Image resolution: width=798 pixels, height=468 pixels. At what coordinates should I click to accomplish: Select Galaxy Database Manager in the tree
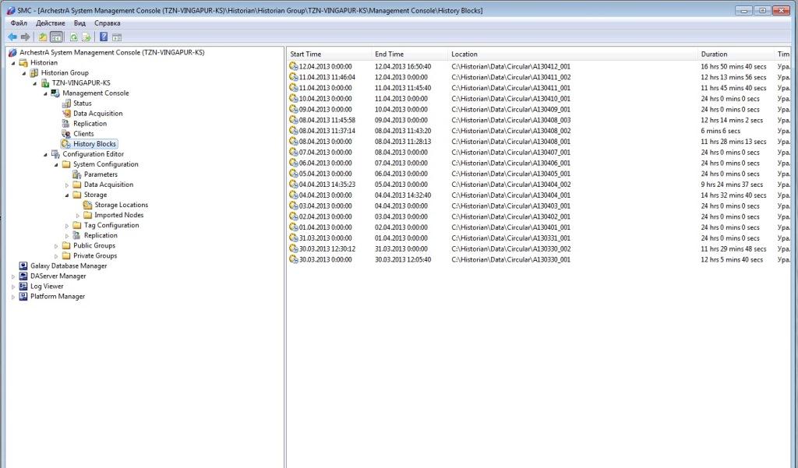(x=69, y=266)
